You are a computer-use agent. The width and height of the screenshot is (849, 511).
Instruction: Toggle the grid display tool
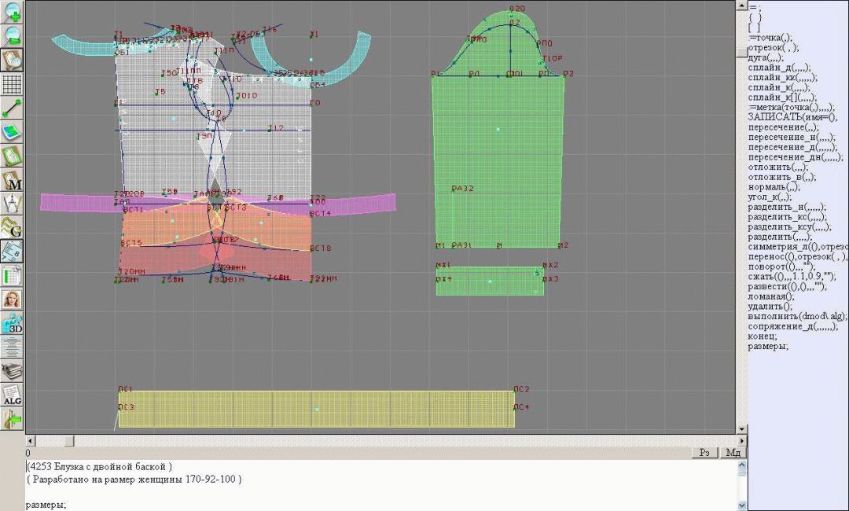click(x=12, y=84)
